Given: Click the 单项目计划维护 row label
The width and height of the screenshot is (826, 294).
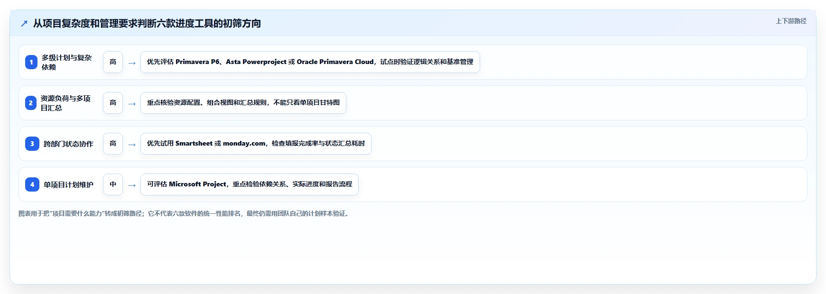Looking at the screenshot, I should coord(68,184).
